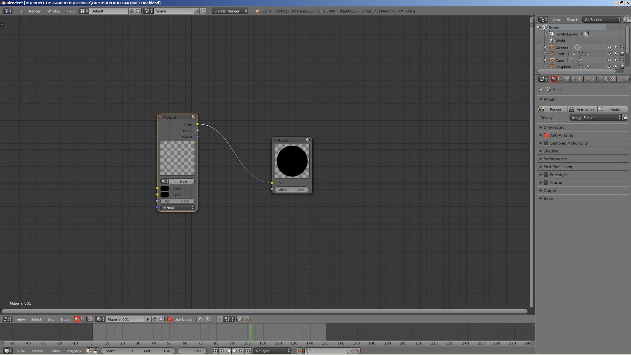
Task: Click the Spec color swatch in Material node
Action: (165, 195)
